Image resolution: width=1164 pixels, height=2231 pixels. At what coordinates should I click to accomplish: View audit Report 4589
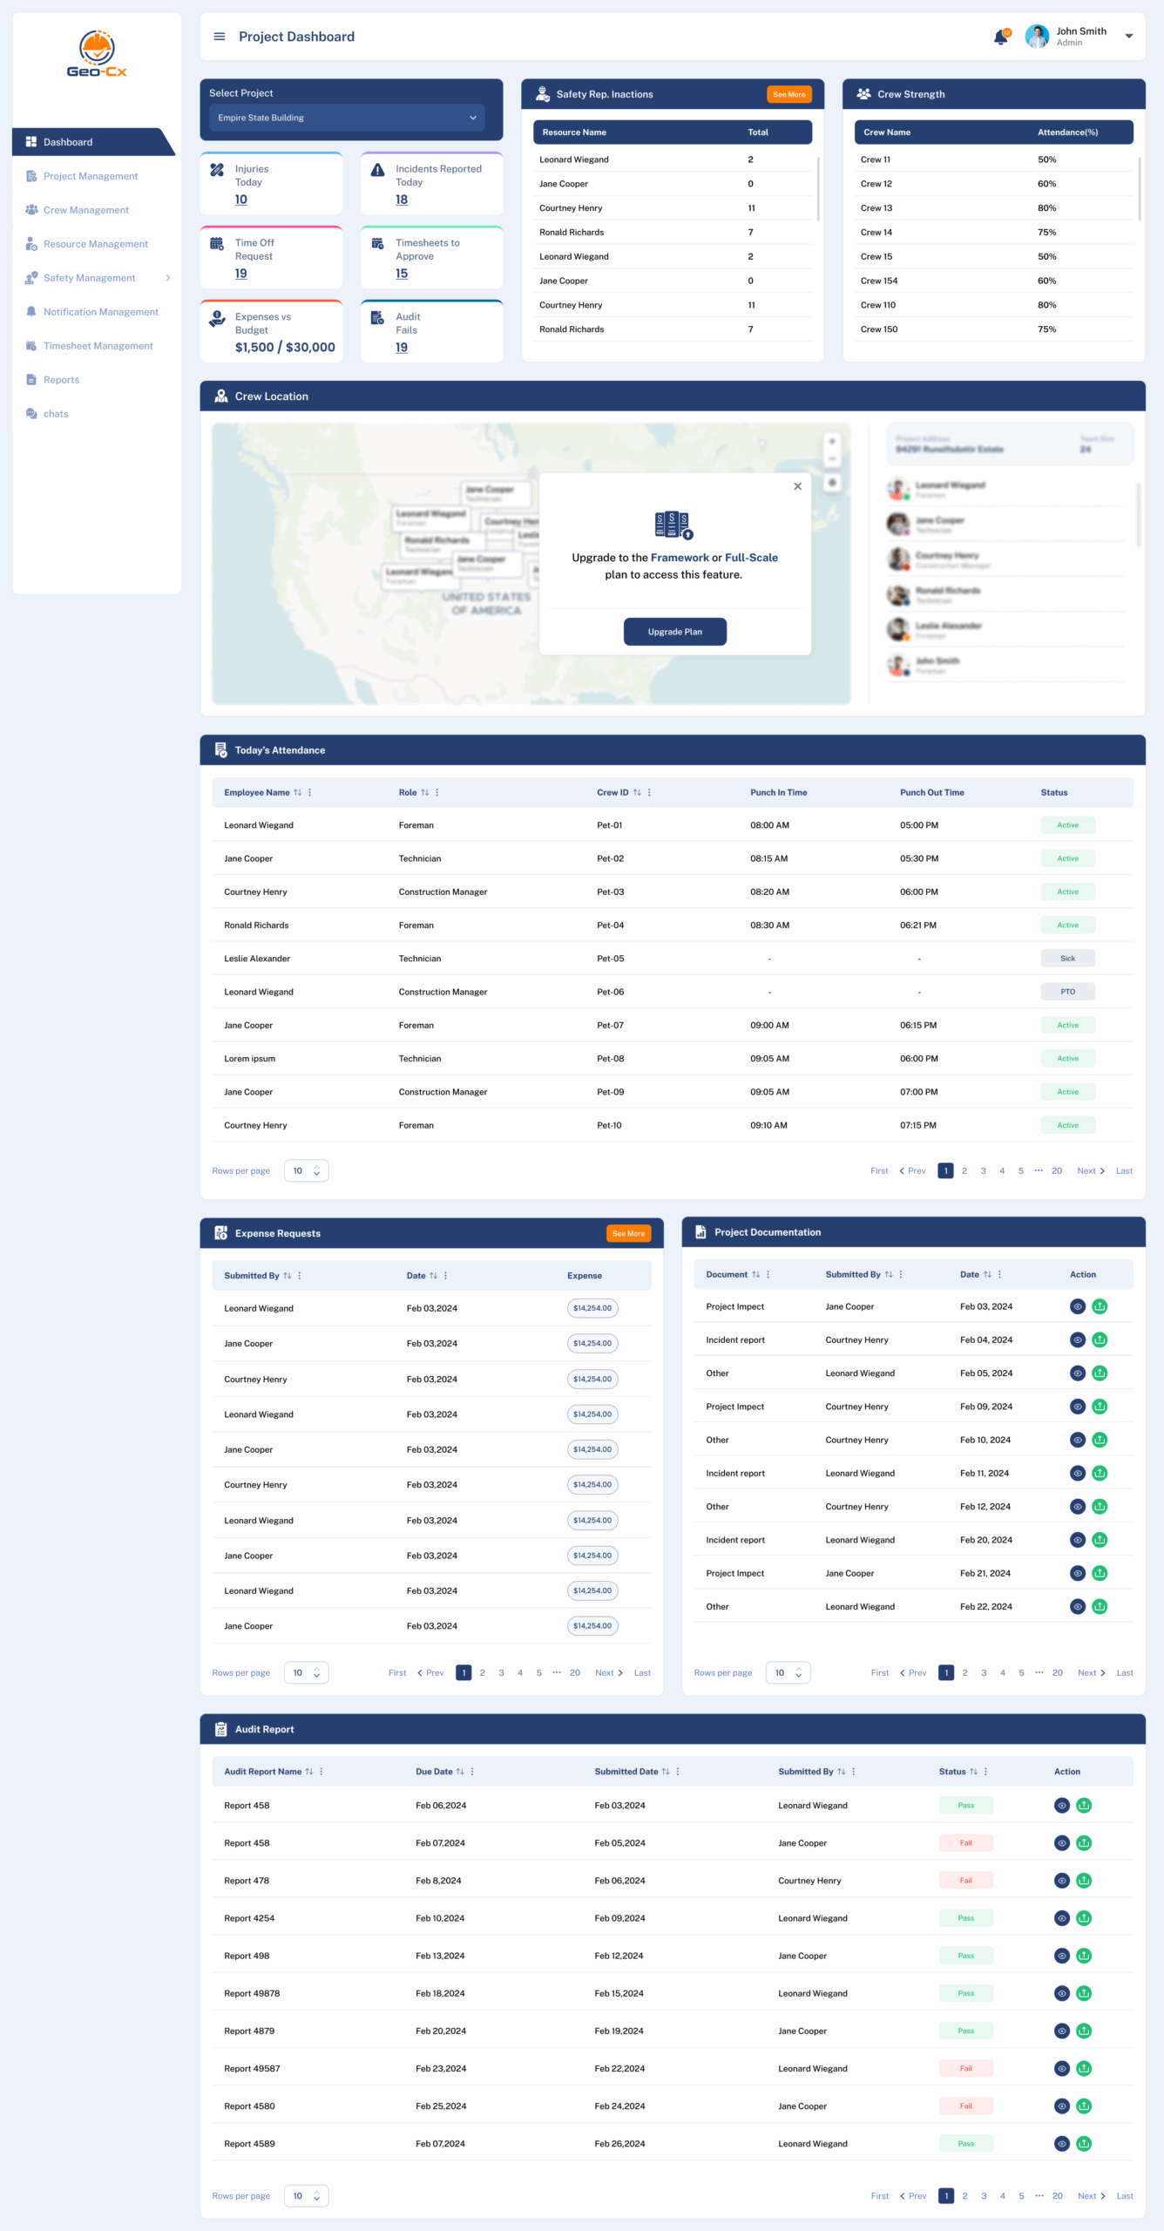click(x=1062, y=2144)
